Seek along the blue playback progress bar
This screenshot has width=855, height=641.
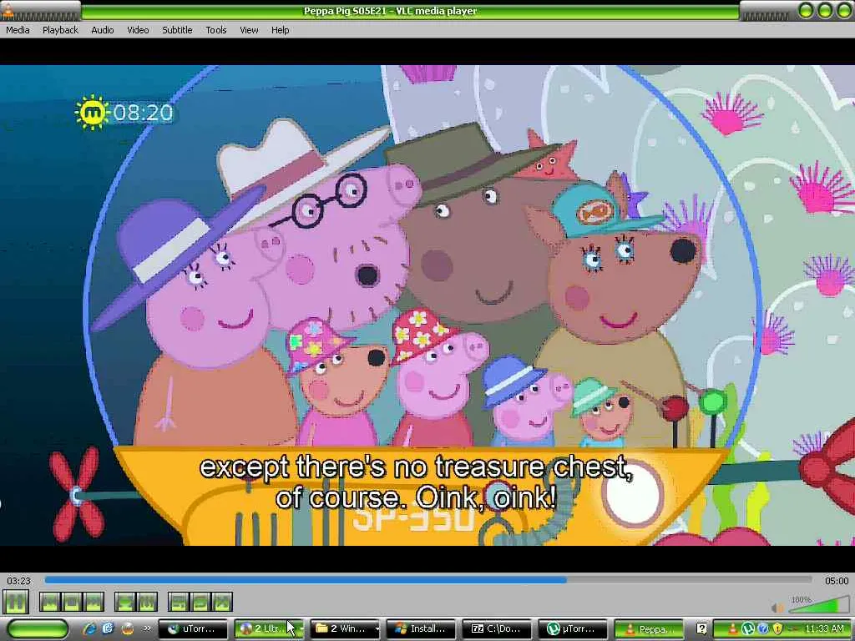[428, 581]
